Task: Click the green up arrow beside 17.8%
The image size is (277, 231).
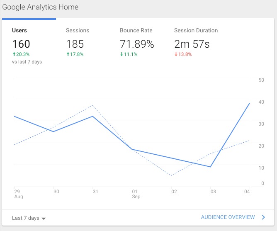Action: (x=68, y=54)
